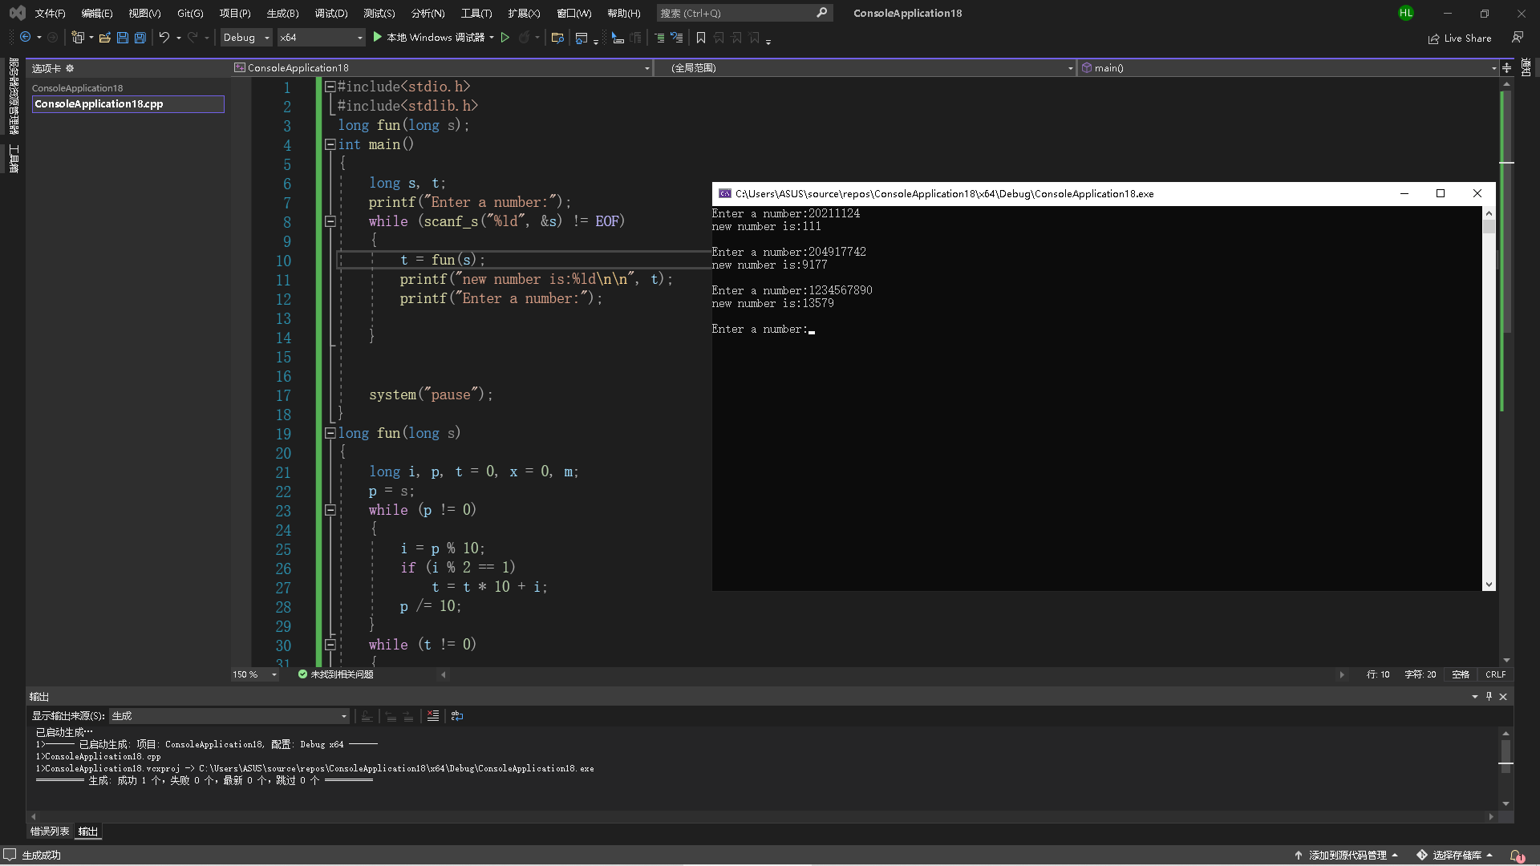Click the Undo arrow icon
1540x866 pixels.
[x=164, y=38]
